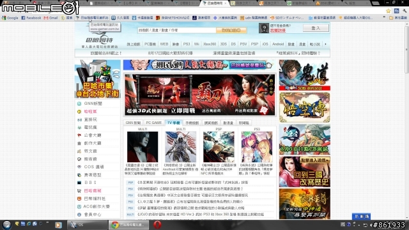This screenshot has width=409, height=230.
Task: Open the SD Gundam bookmark
Action: 287,18
